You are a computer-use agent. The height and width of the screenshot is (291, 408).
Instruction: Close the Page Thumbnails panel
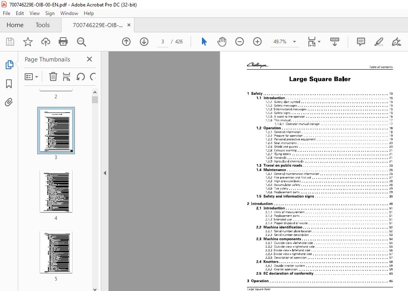point(89,59)
